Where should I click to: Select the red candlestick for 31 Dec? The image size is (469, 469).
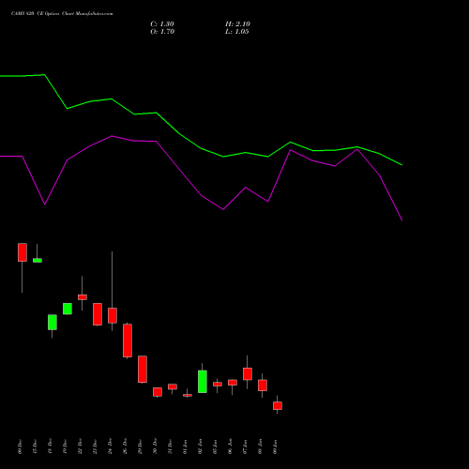[173, 386]
